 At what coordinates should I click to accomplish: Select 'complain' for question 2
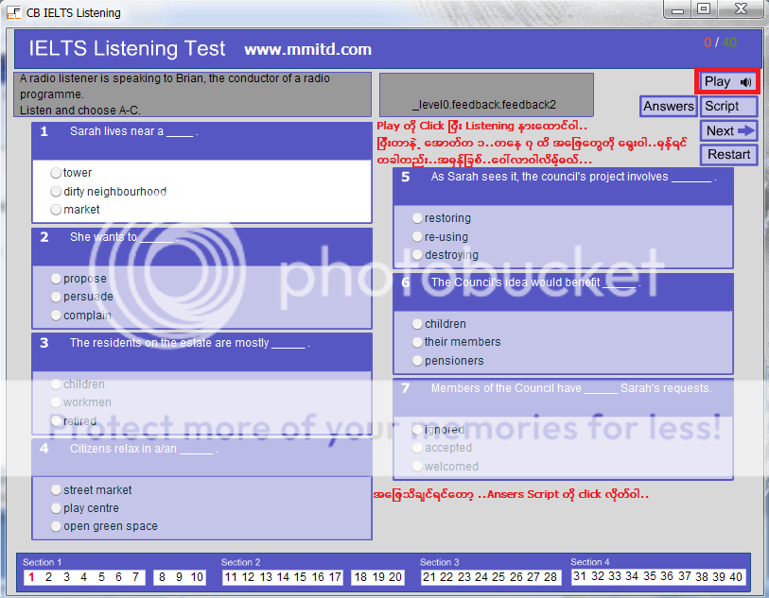(x=55, y=315)
